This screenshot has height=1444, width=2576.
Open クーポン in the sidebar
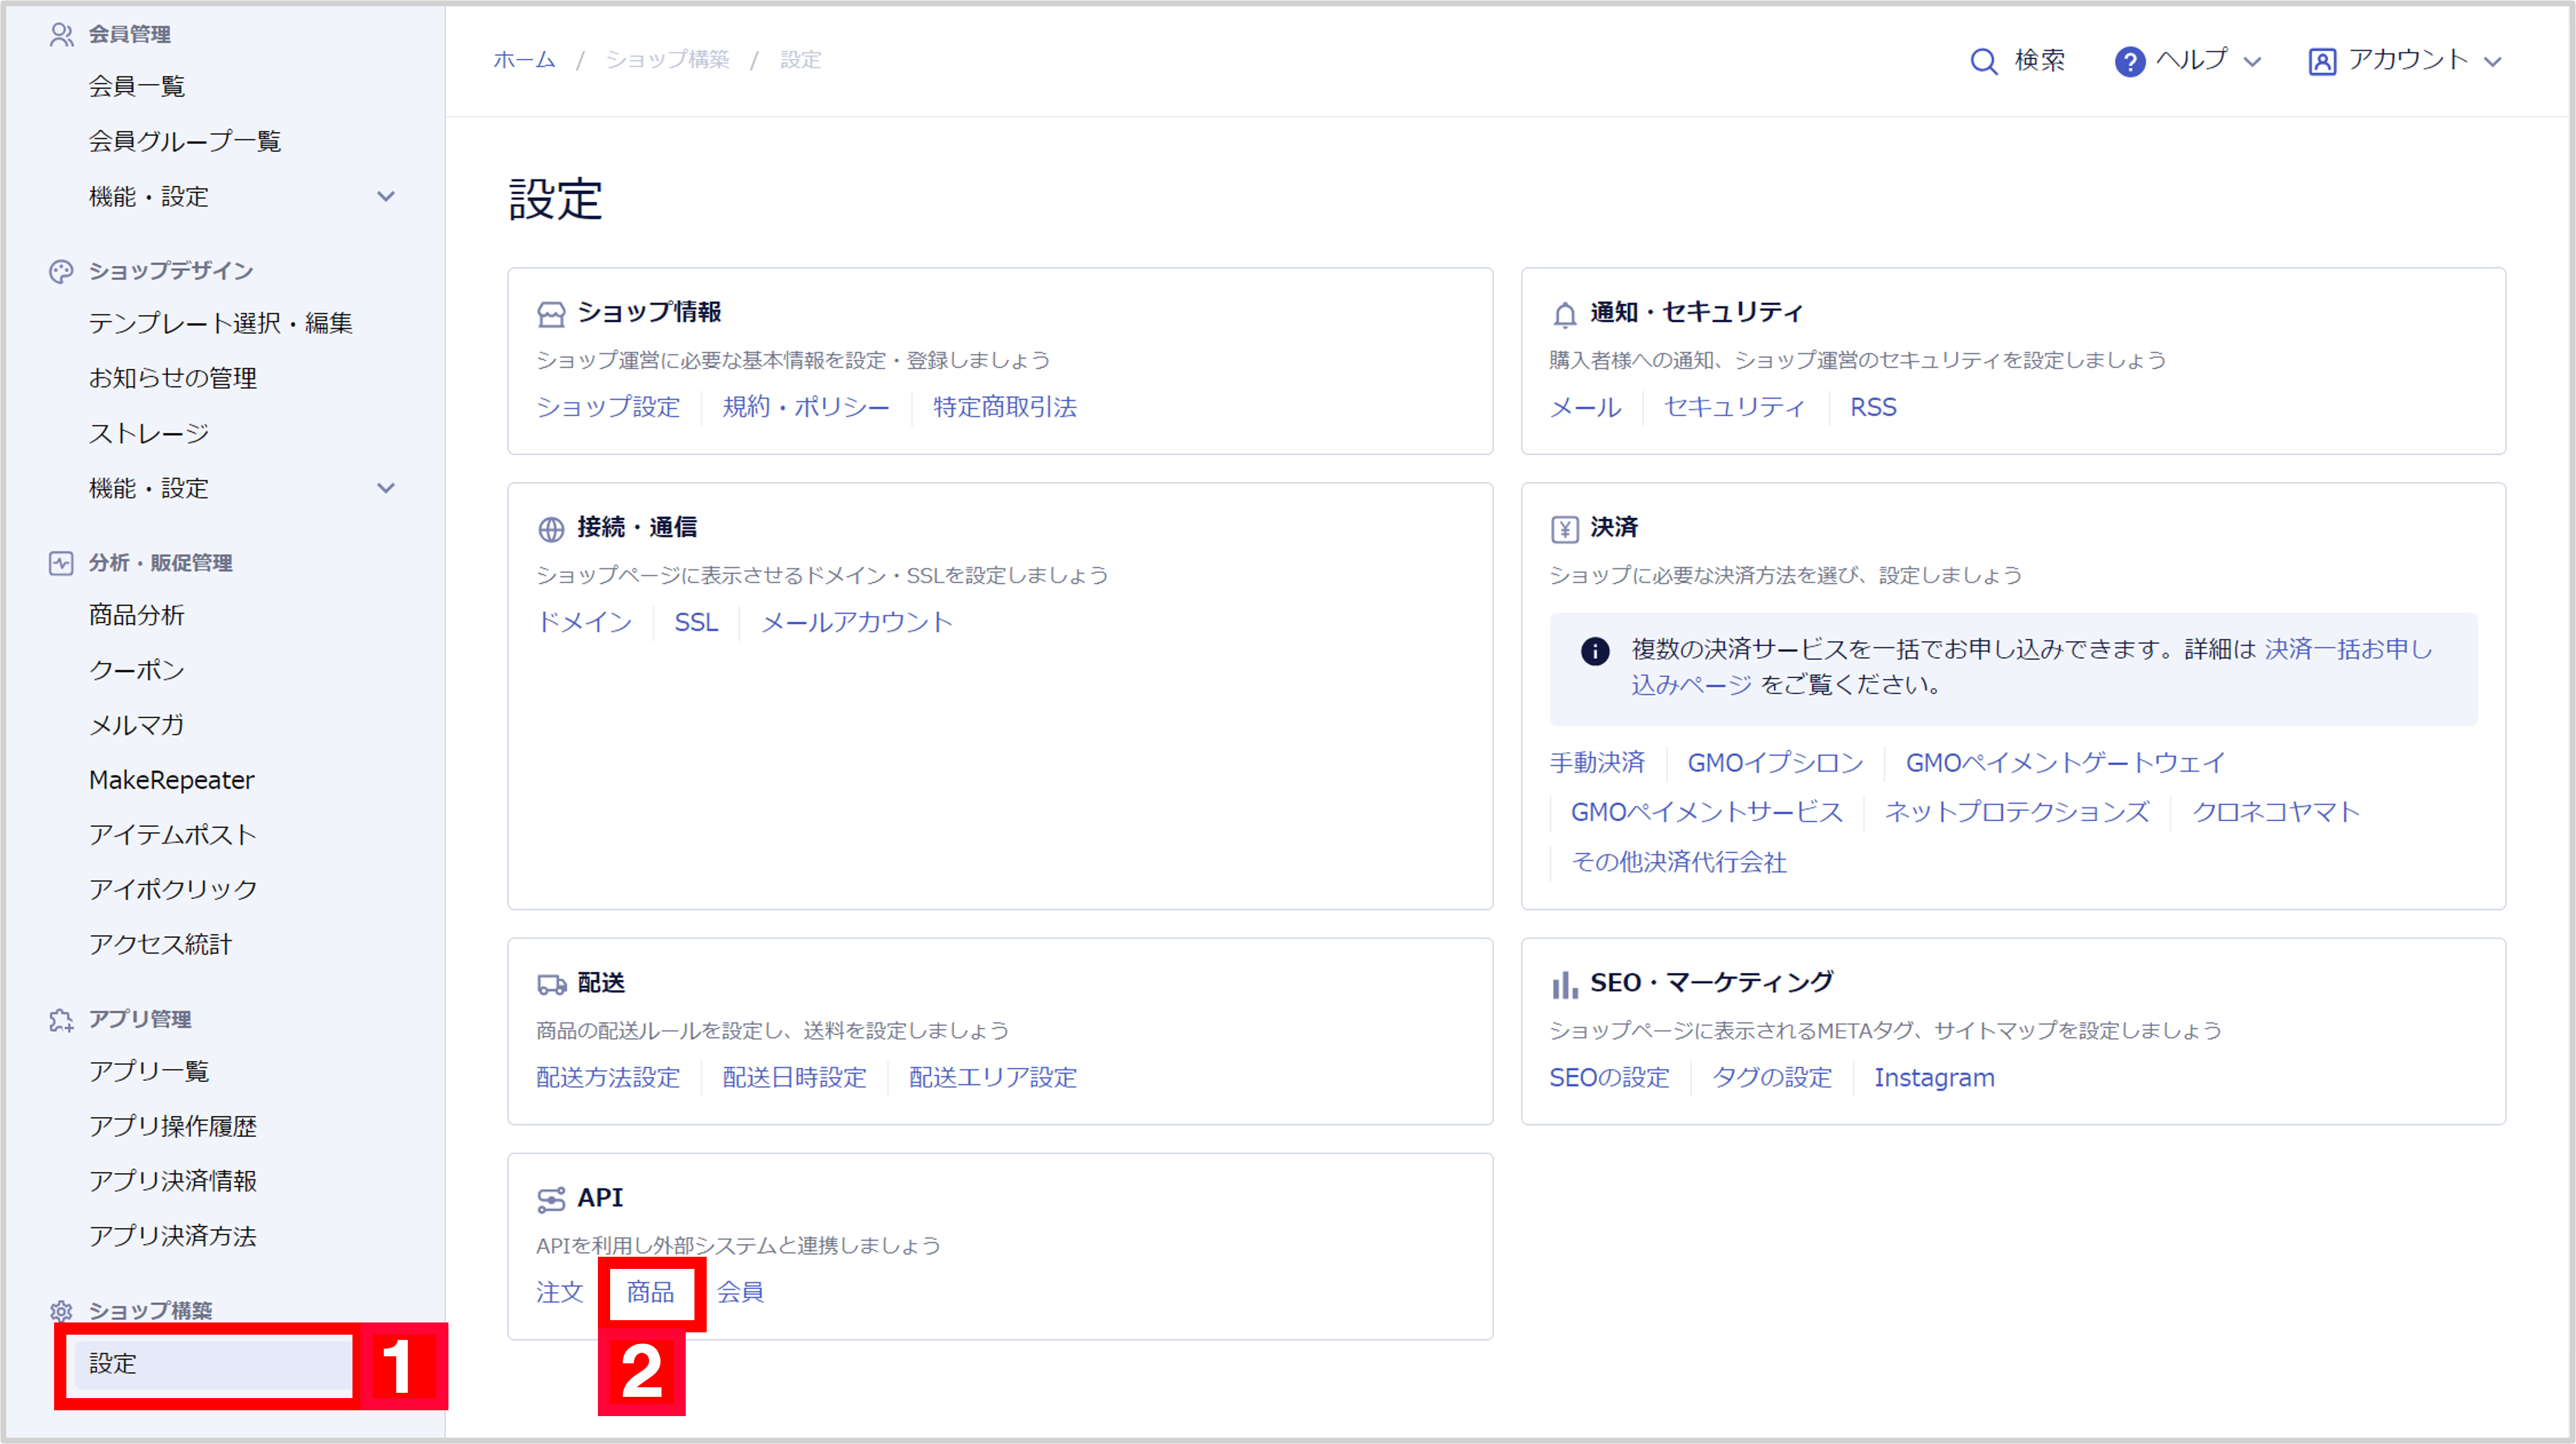click(x=137, y=670)
